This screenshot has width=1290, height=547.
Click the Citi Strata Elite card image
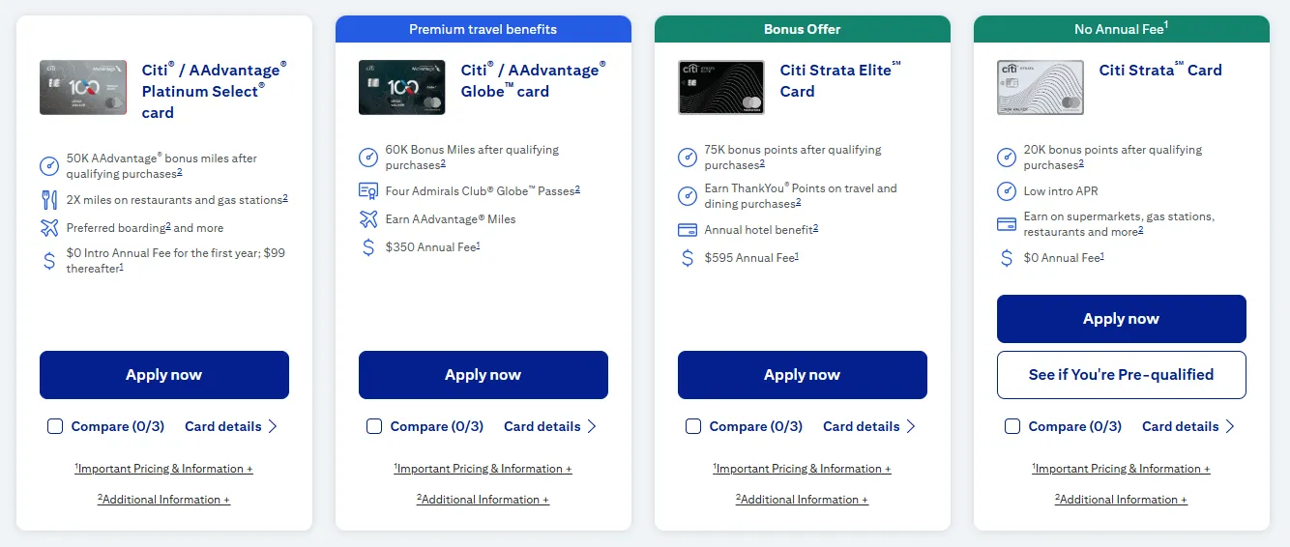coord(721,88)
